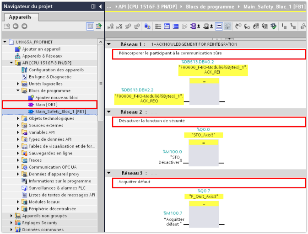The height and width of the screenshot is (234, 308).
Task: Open Configuration des appareils
Action: 56,70
